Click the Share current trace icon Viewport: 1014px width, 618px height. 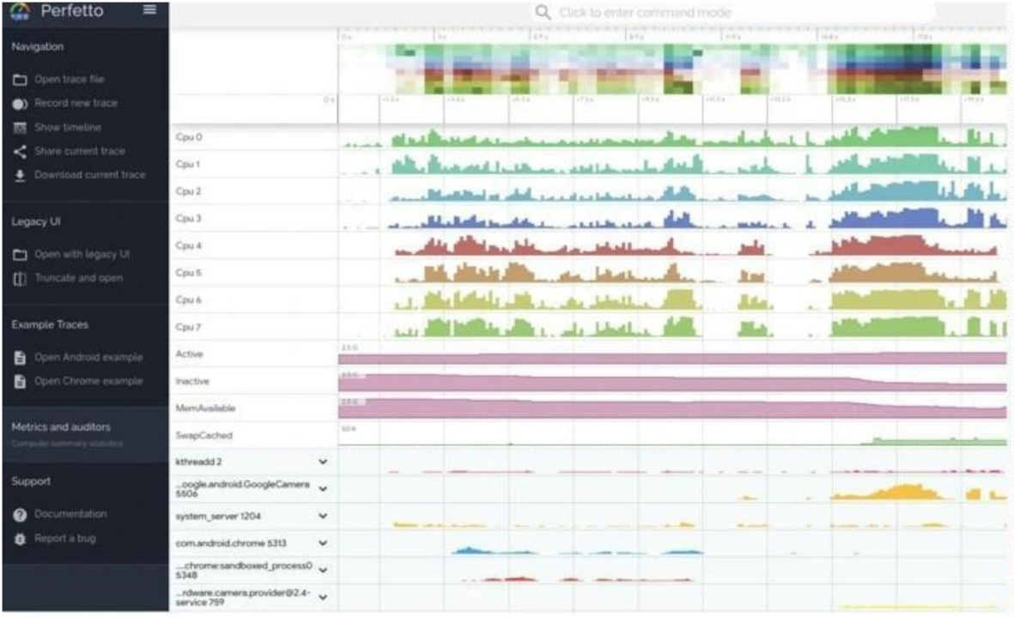pyautogui.click(x=21, y=152)
